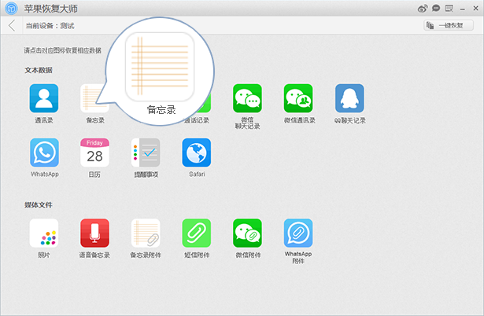Screen dimensions: 484x316
Task: Open the Weibo icon in title bar
Action: click(x=423, y=9)
